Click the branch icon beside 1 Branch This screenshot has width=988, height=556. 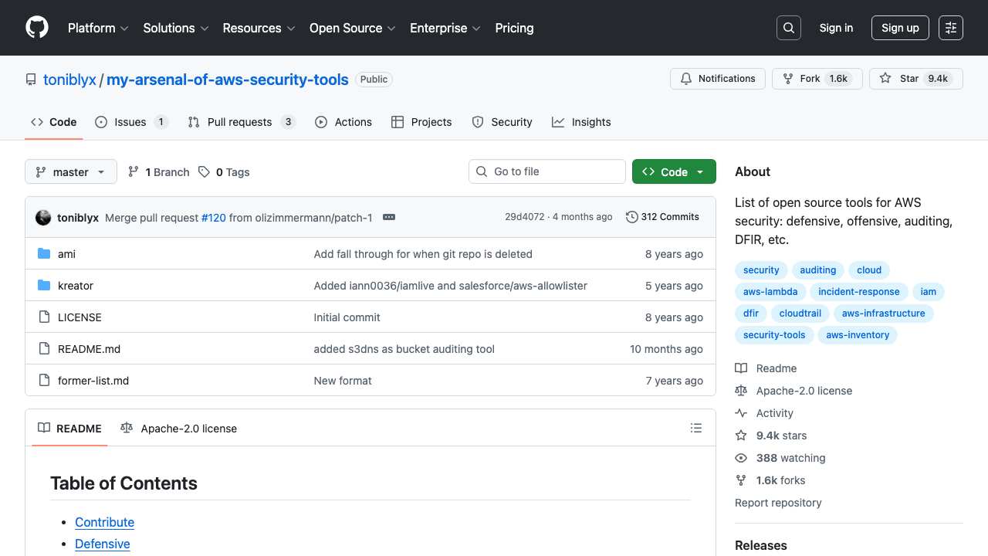point(134,172)
